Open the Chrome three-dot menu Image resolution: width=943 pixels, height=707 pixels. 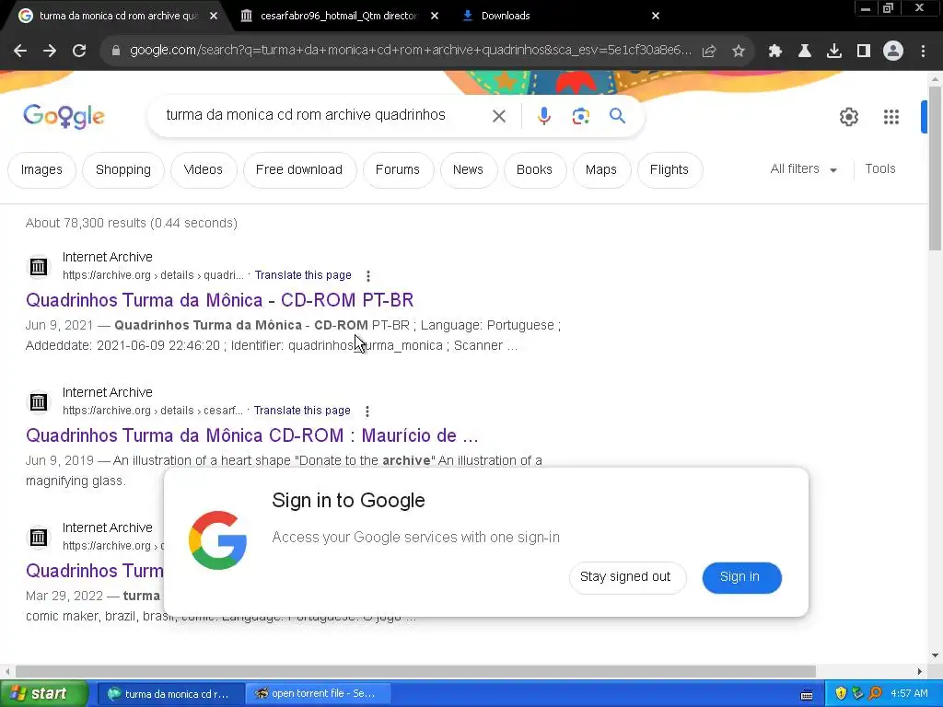pos(923,52)
